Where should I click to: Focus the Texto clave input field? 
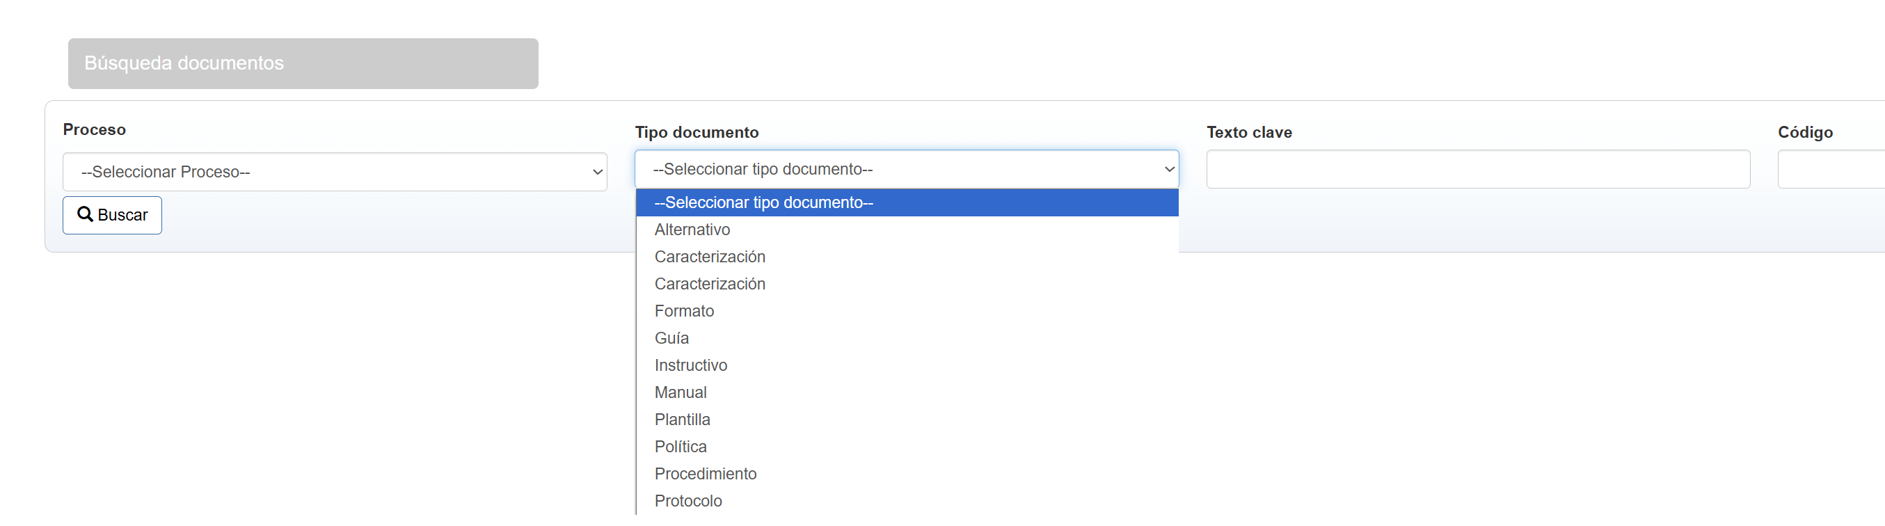click(1477, 169)
